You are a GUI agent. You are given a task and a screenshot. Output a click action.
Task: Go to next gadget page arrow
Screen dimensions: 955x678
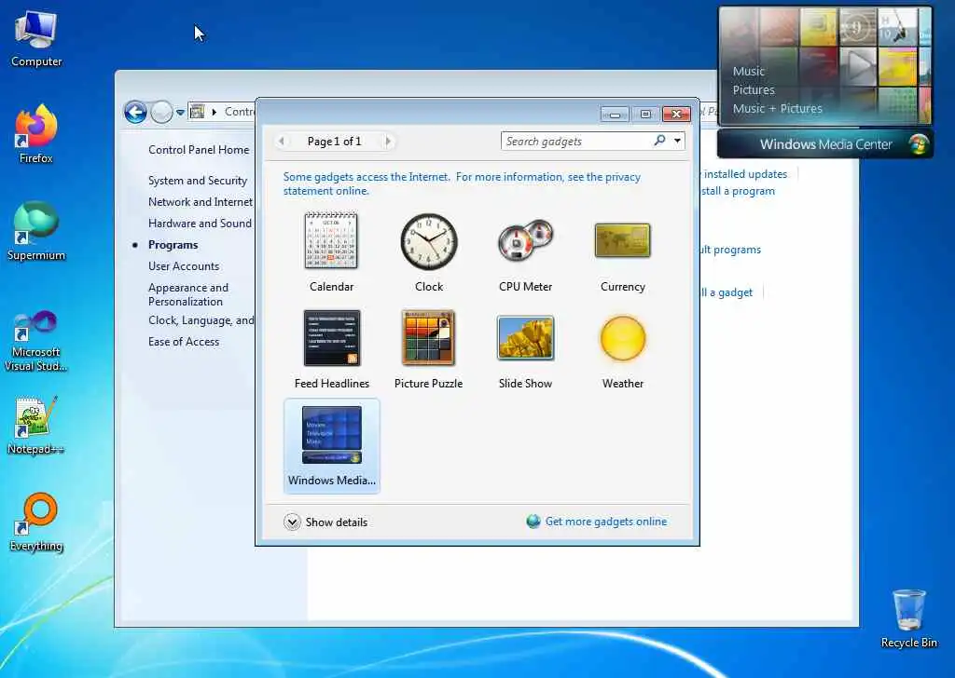pos(388,141)
